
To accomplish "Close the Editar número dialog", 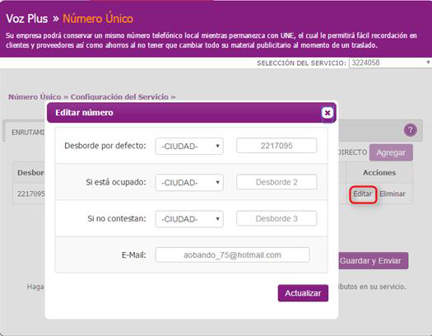I will click(327, 113).
